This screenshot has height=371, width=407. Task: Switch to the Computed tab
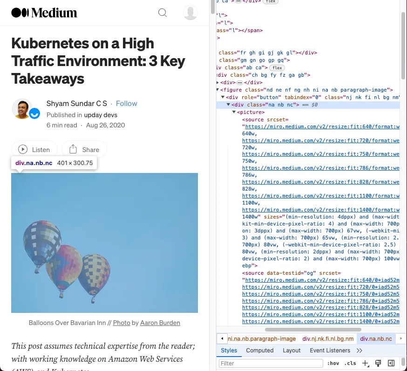(x=260, y=351)
